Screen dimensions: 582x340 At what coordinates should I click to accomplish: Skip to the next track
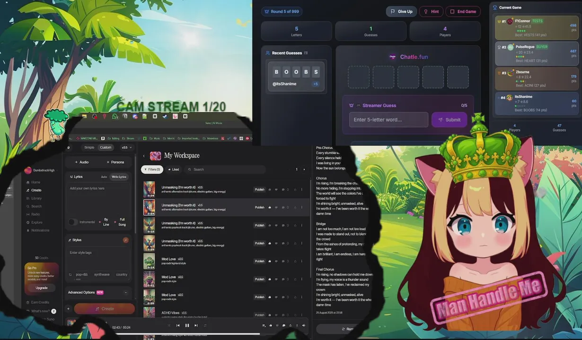(196, 325)
